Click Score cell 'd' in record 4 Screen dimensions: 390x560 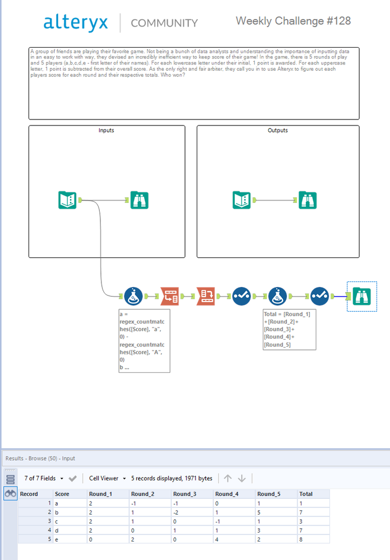[70, 530]
